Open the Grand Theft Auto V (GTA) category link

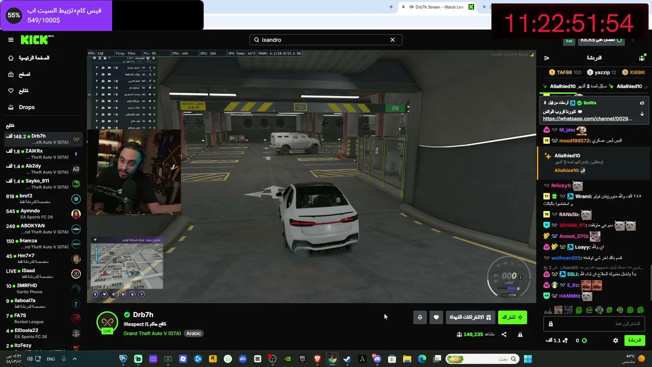152,333
